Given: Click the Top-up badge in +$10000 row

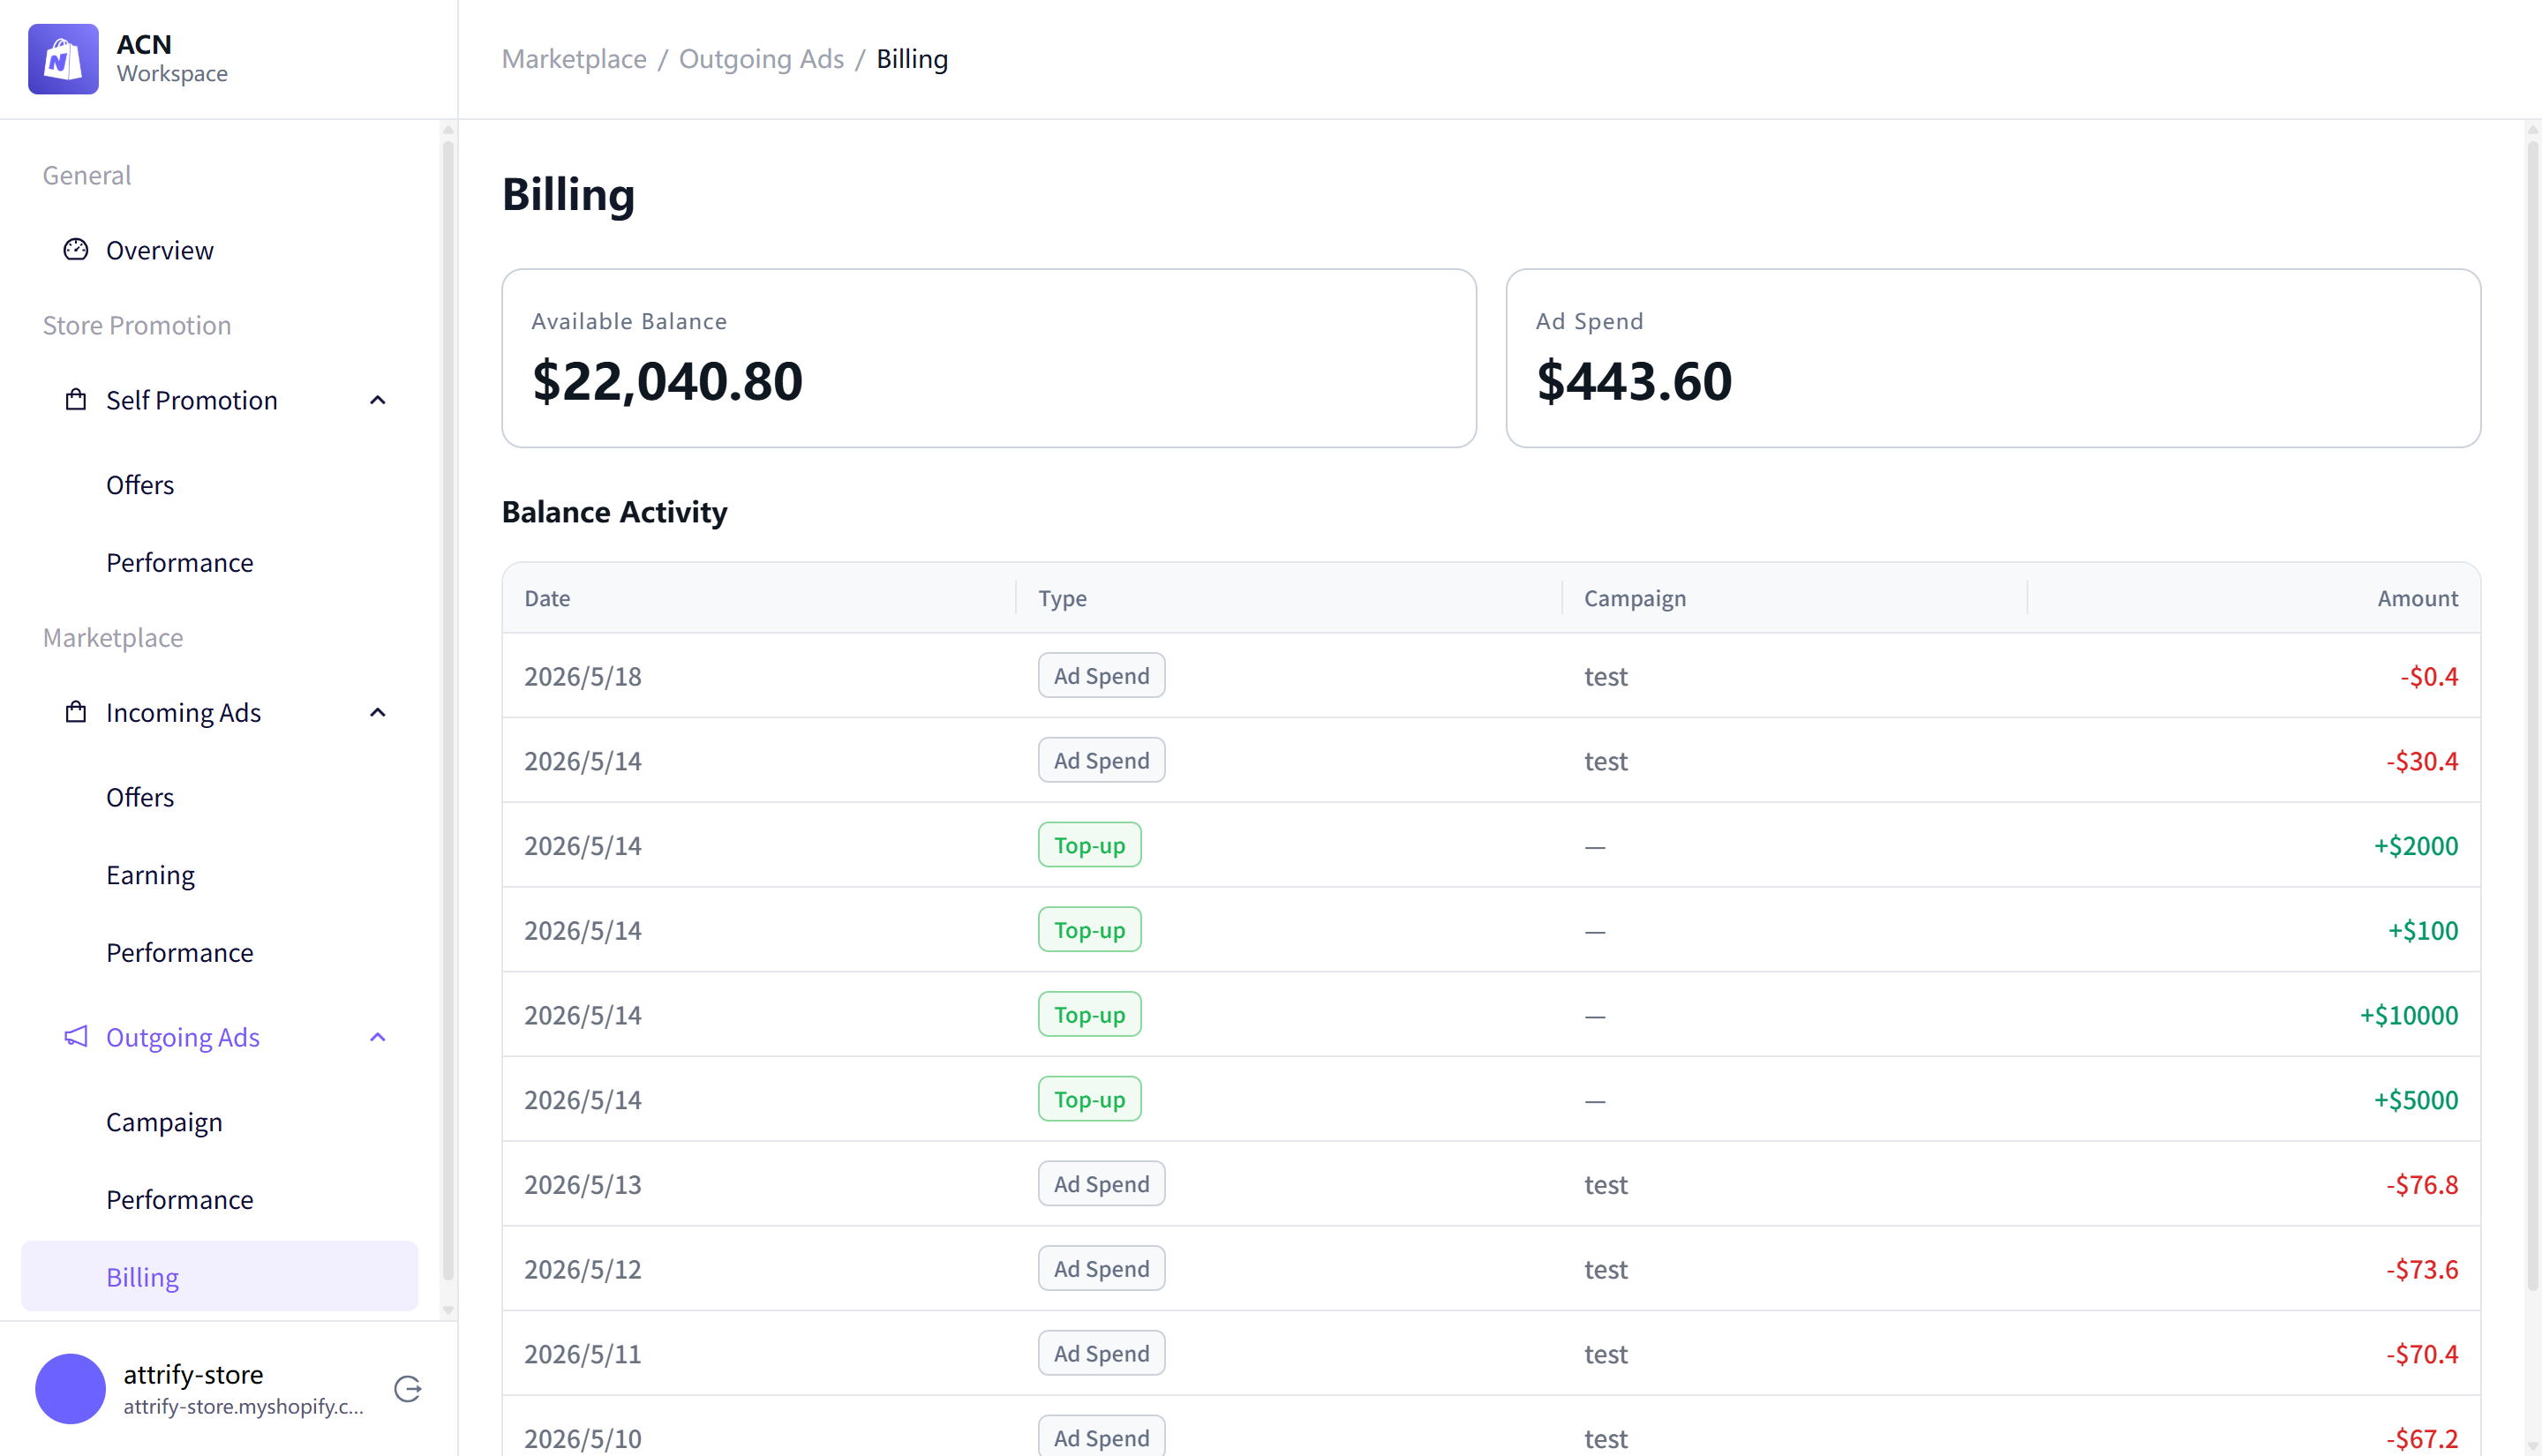Looking at the screenshot, I should click(1089, 1014).
